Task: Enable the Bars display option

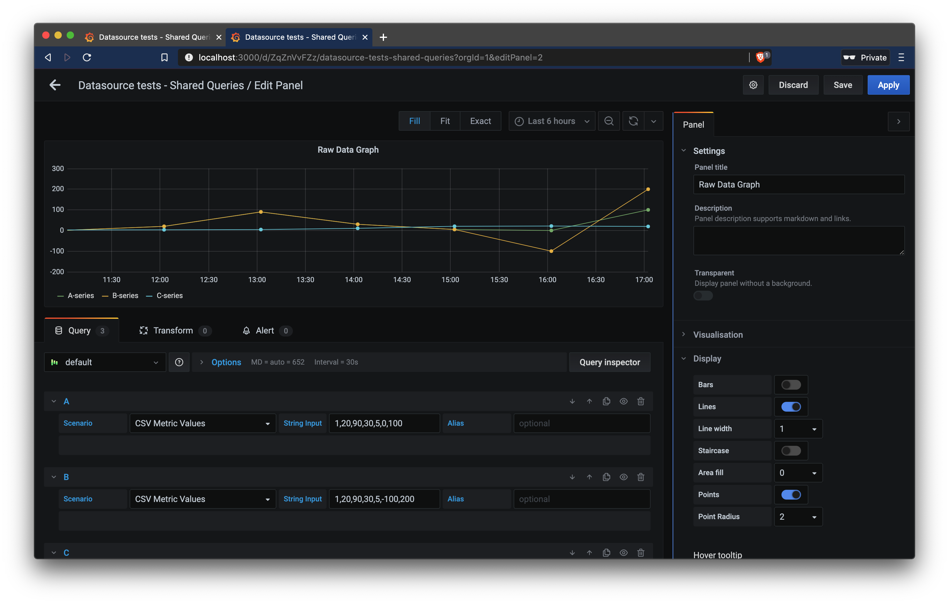Action: [x=791, y=385]
